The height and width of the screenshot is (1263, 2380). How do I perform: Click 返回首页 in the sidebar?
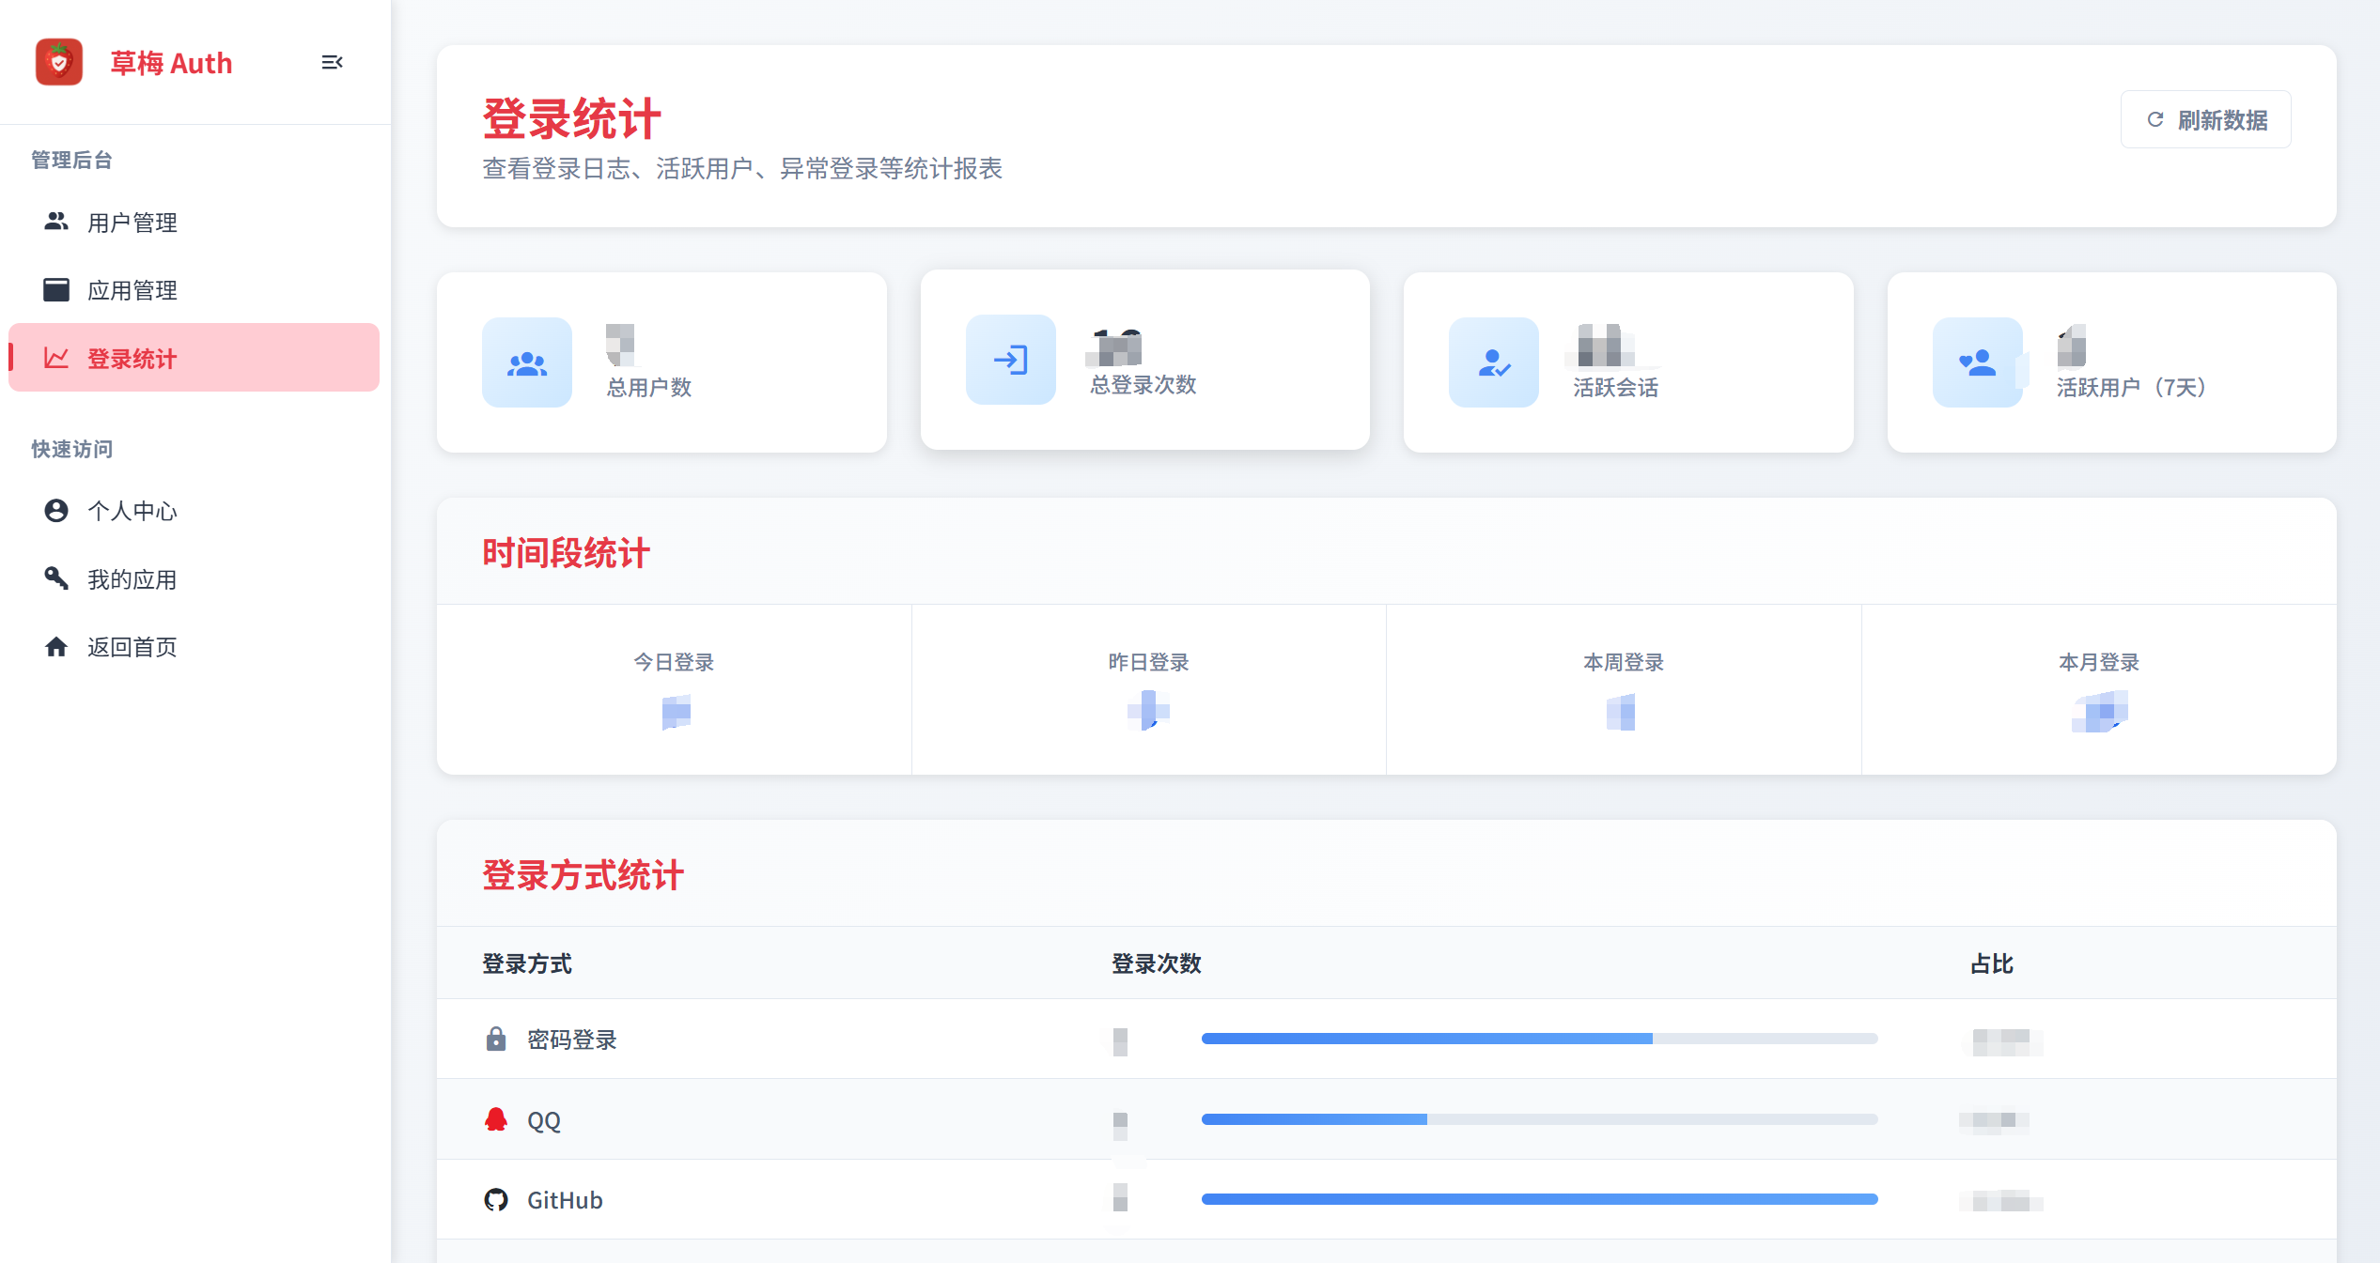tap(194, 647)
